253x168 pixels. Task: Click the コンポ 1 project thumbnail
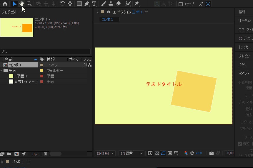click(x=17, y=27)
